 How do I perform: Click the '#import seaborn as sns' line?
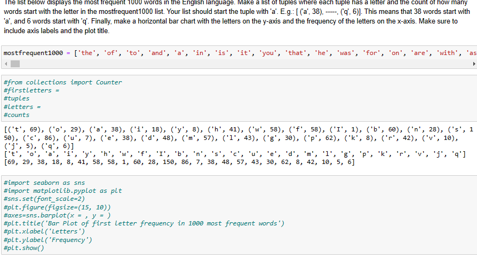pos(44,183)
